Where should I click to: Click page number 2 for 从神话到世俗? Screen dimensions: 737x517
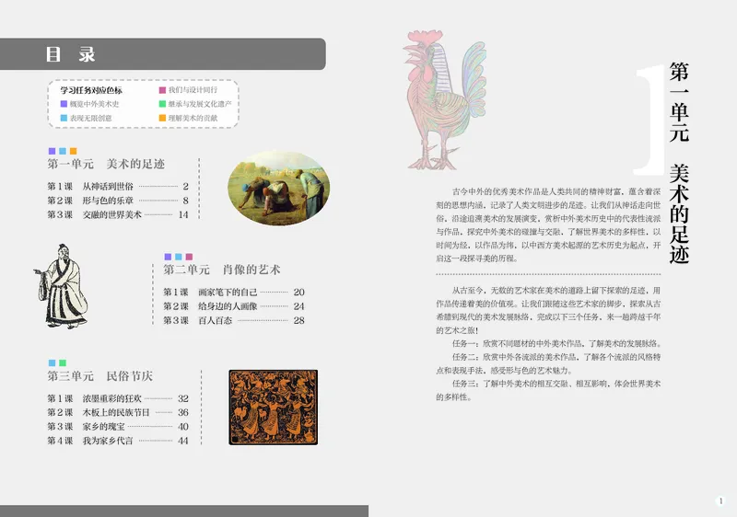coord(186,186)
